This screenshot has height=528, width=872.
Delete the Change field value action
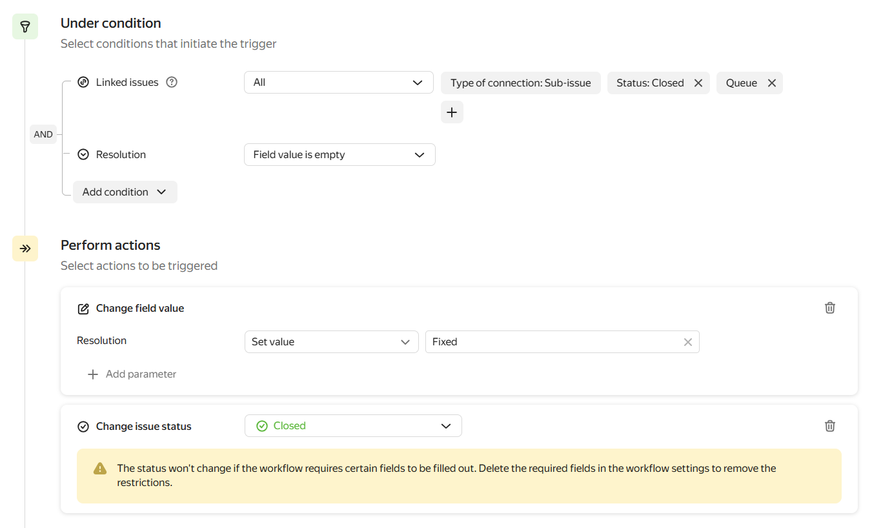pyautogui.click(x=830, y=308)
